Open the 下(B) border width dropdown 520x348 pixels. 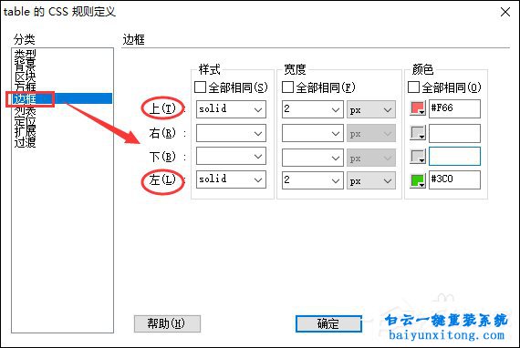point(313,157)
